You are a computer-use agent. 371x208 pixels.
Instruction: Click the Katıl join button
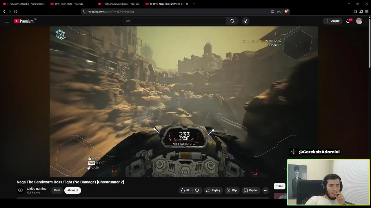(57, 190)
